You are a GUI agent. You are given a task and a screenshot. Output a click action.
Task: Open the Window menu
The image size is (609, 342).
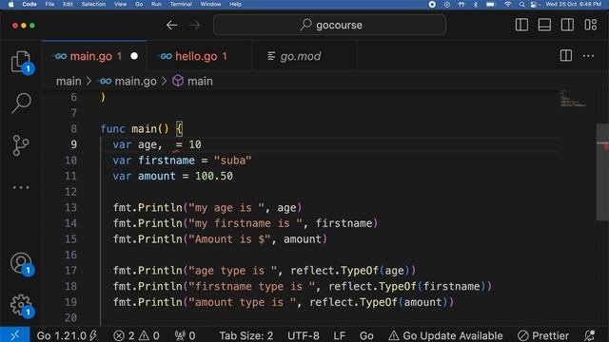[210, 4]
